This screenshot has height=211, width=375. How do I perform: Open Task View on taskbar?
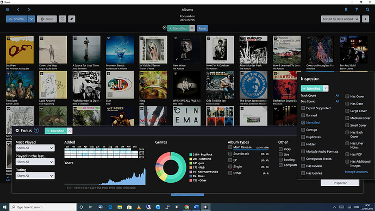click(x=91, y=207)
